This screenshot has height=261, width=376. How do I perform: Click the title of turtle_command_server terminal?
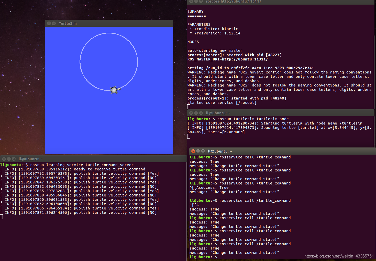point(31,159)
